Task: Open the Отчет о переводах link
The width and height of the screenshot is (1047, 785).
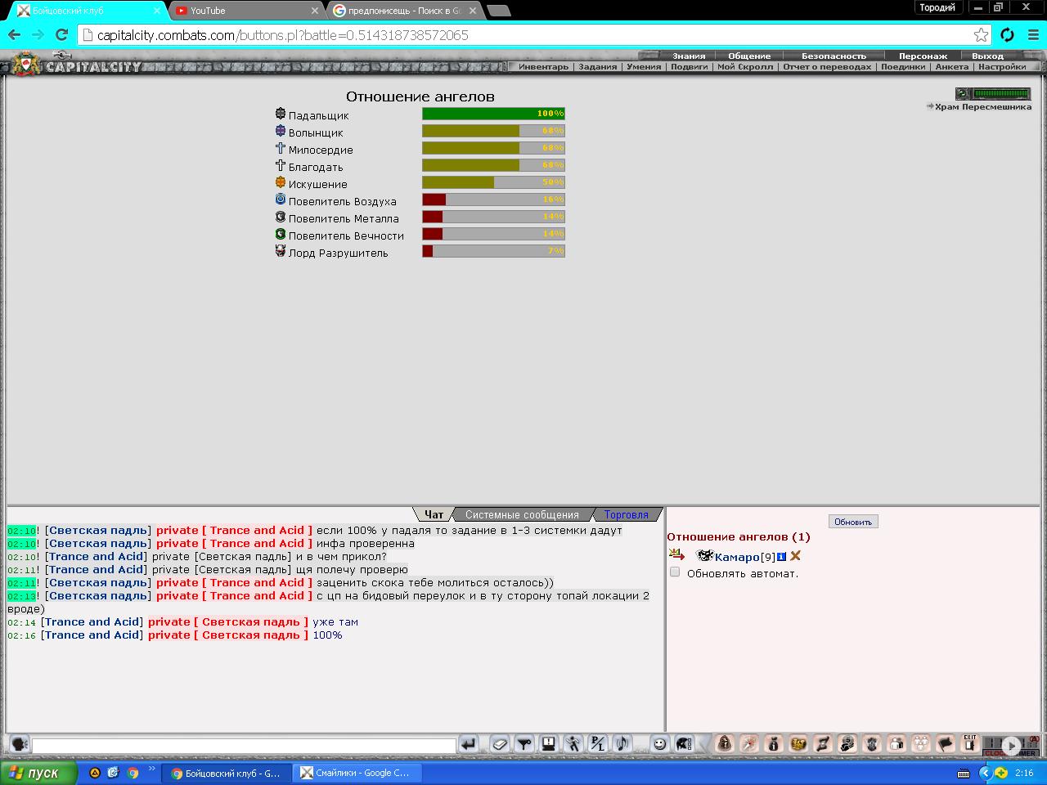Action: pos(827,67)
